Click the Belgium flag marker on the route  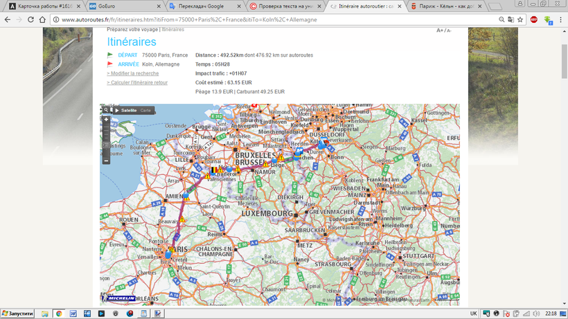tap(213, 169)
